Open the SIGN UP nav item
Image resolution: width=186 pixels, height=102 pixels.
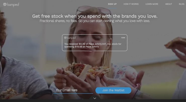pyautogui.click(x=112, y=4)
